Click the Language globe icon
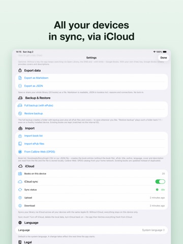 [x=20, y=223]
